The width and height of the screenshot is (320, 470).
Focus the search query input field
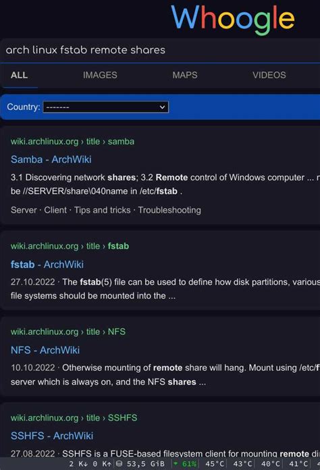(160, 50)
